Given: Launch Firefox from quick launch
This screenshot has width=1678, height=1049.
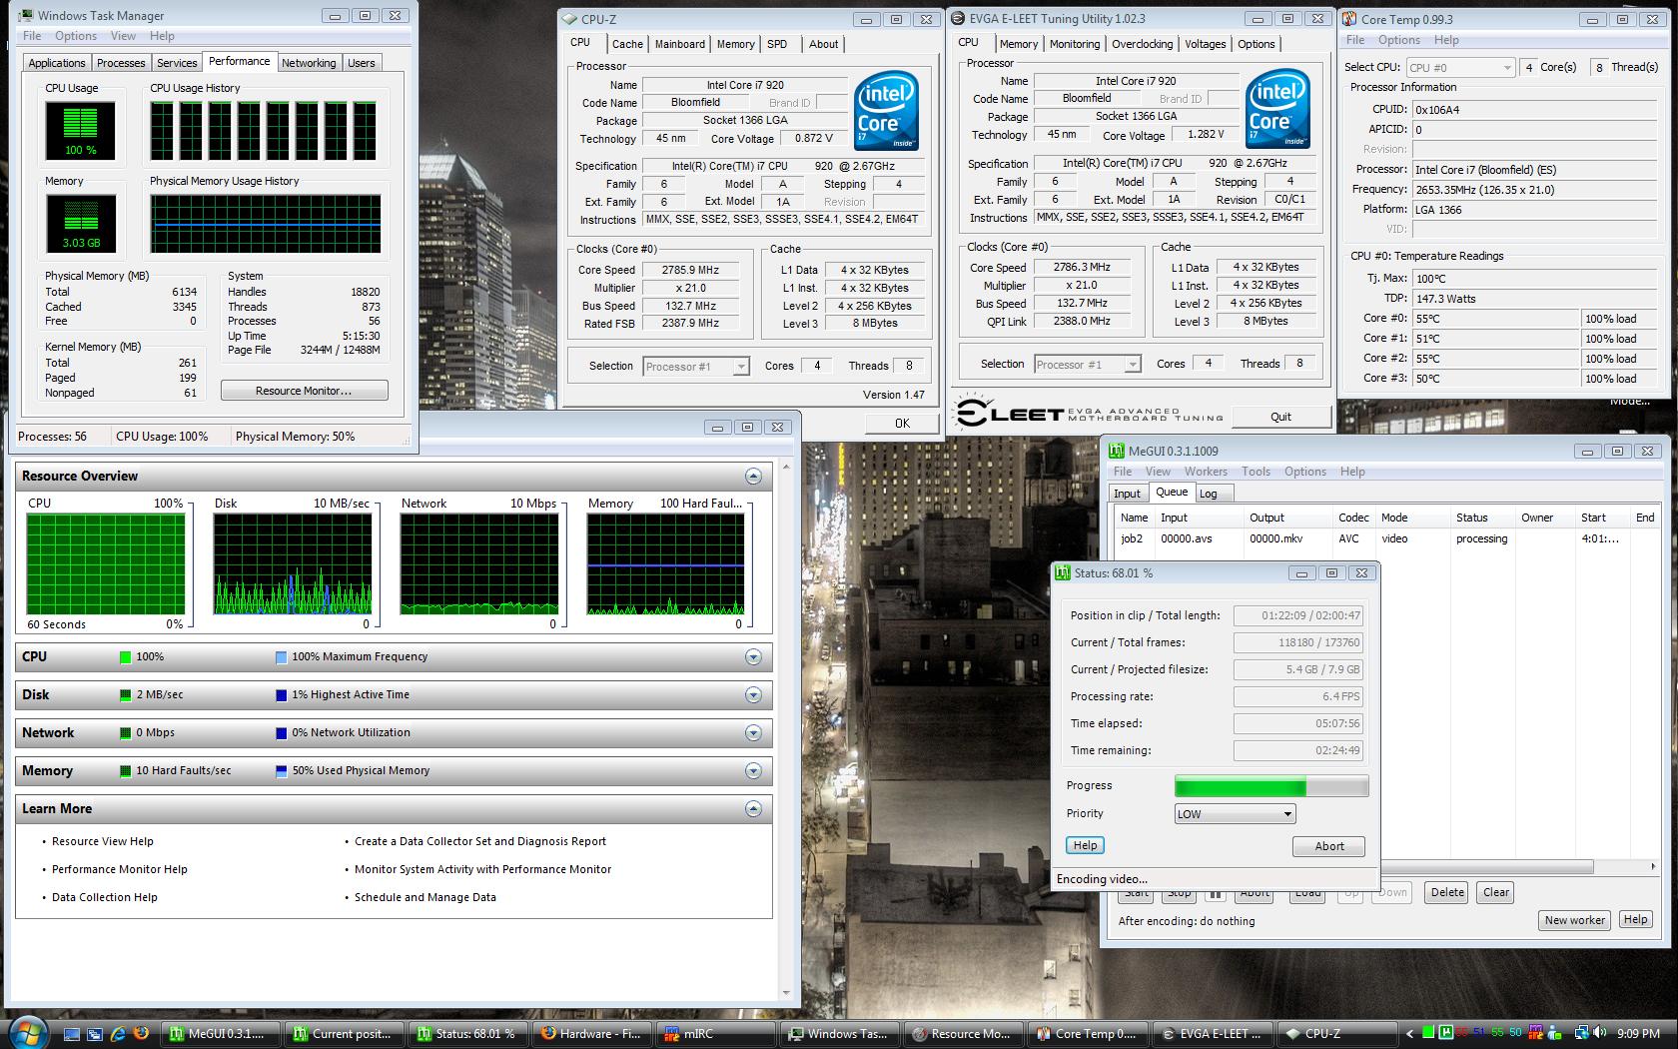Looking at the screenshot, I should tap(141, 1034).
